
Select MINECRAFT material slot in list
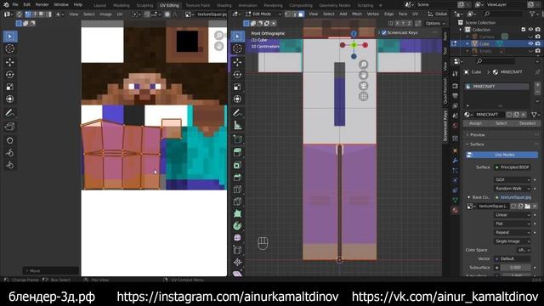click(x=497, y=87)
